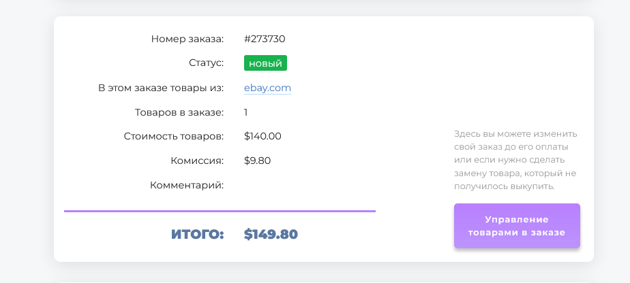The image size is (630, 283).
Task: Click the gray page background left of card
Action: [26, 136]
